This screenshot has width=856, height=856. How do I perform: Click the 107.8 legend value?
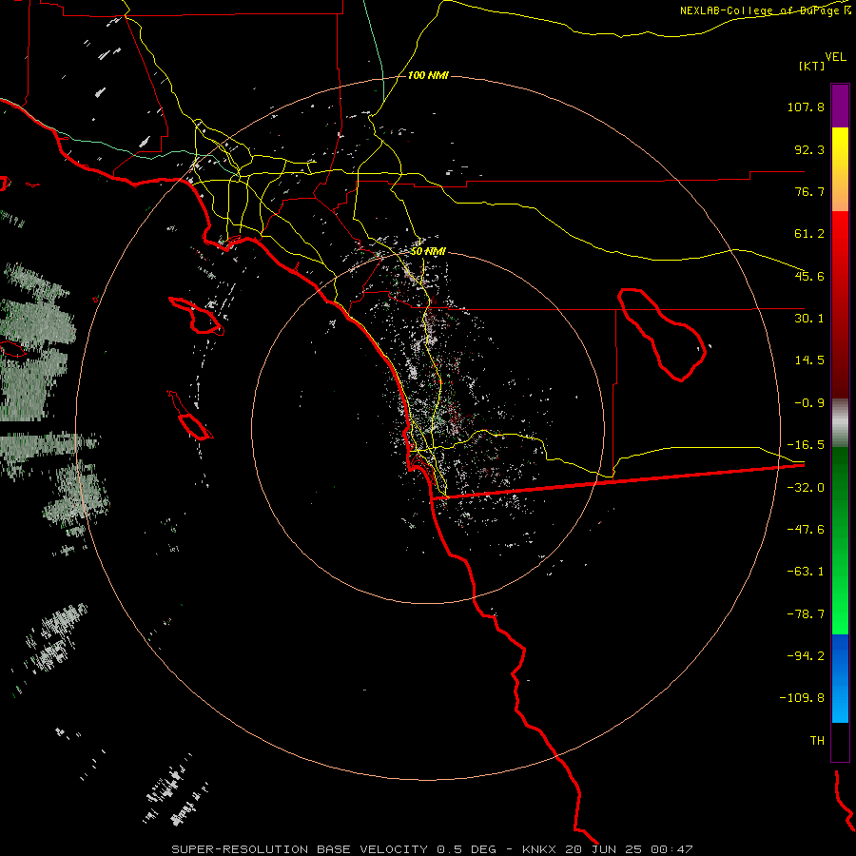click(806, 107)
